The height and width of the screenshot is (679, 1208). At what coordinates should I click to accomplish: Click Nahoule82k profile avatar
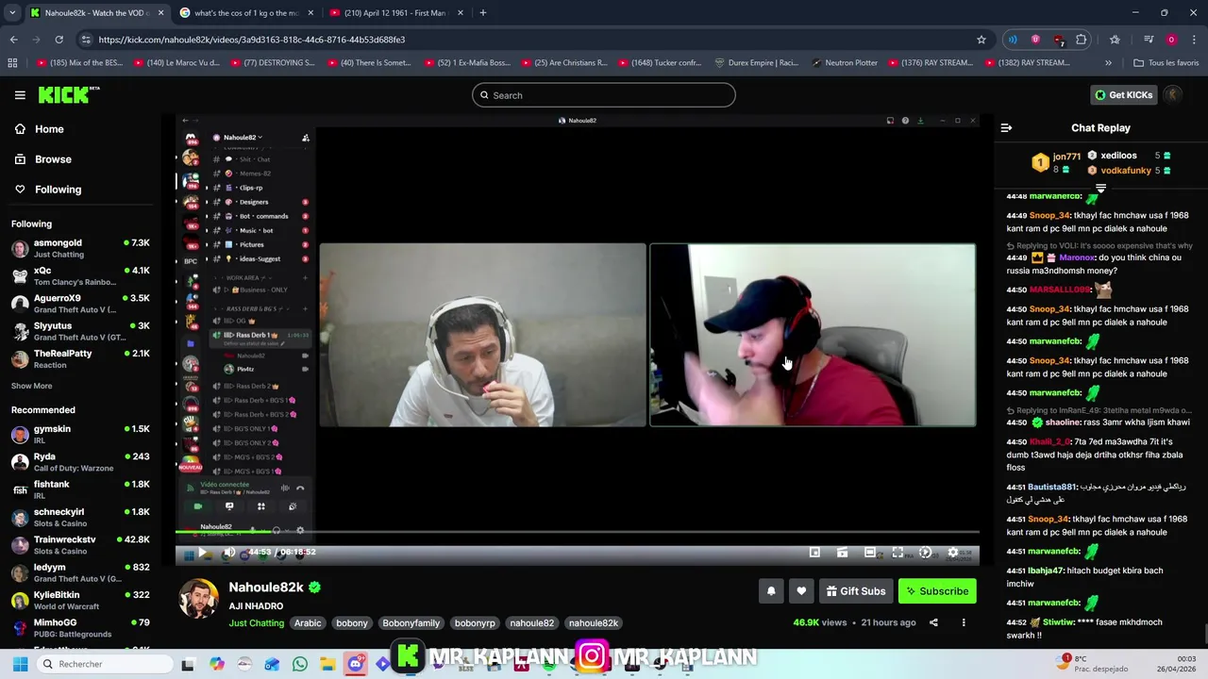coord(199,600)
